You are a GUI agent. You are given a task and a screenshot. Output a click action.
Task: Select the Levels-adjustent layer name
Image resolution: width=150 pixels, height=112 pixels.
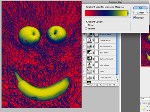coord(106,78)
